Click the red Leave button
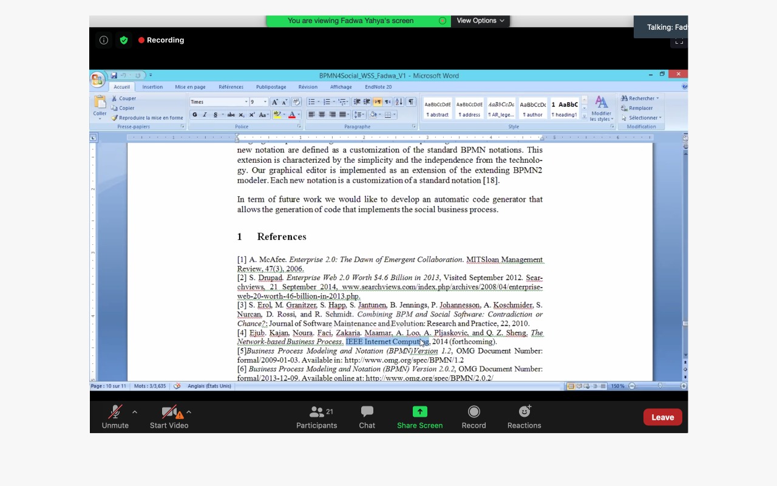This screenshot has width=777, height=486. pos(662,417)
